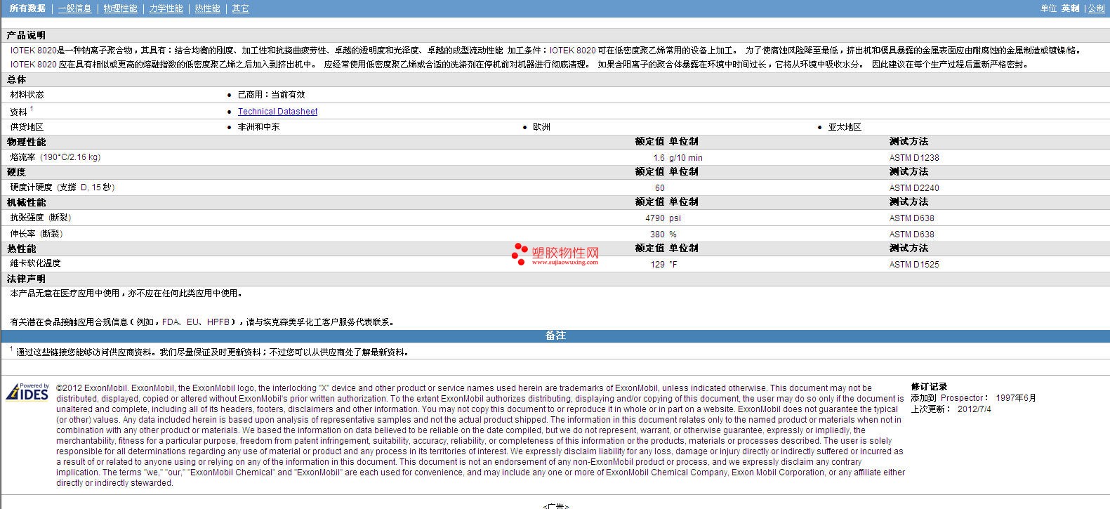Click the Vicat value 129
This screenshot has width=1110, height=509.
(x=657, y=265)
